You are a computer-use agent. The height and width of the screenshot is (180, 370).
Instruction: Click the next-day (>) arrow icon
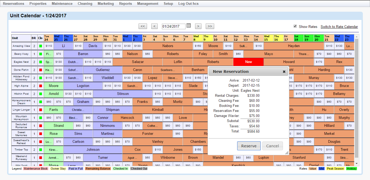198,26
